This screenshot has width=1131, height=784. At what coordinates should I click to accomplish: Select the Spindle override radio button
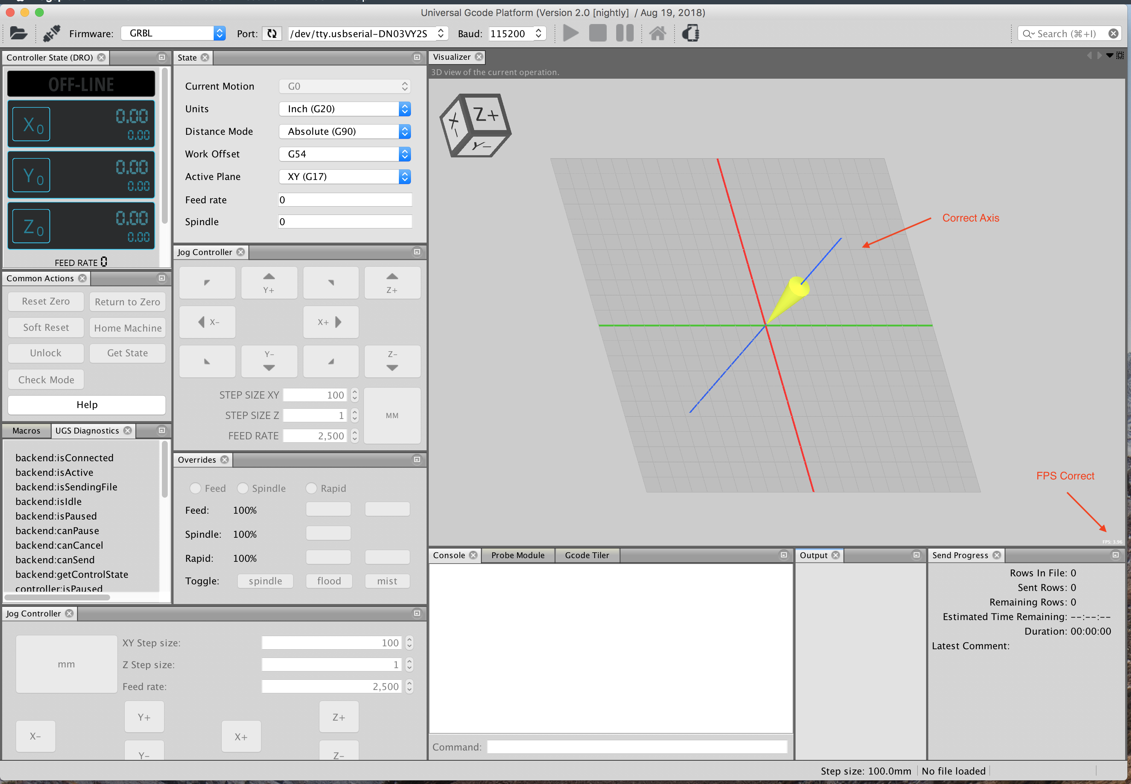point(243,488)
